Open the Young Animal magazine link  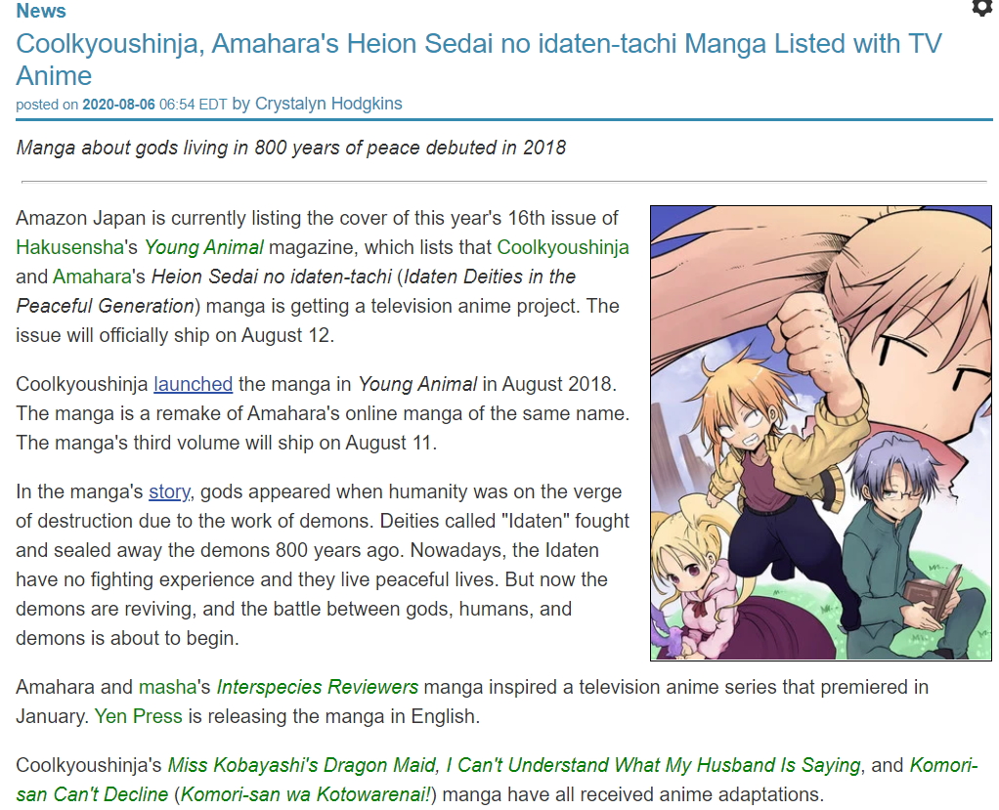coord(204,247)
